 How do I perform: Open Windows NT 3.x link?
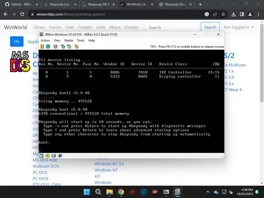click(x=109, y=164)
